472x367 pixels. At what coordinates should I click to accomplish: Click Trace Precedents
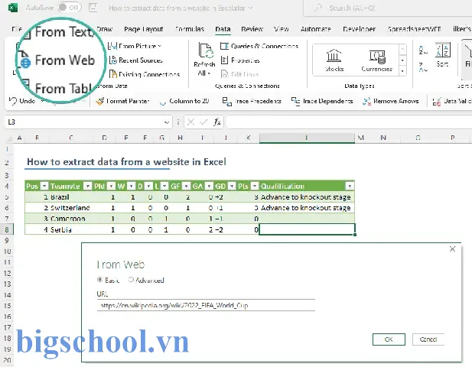tap(252, 101)
